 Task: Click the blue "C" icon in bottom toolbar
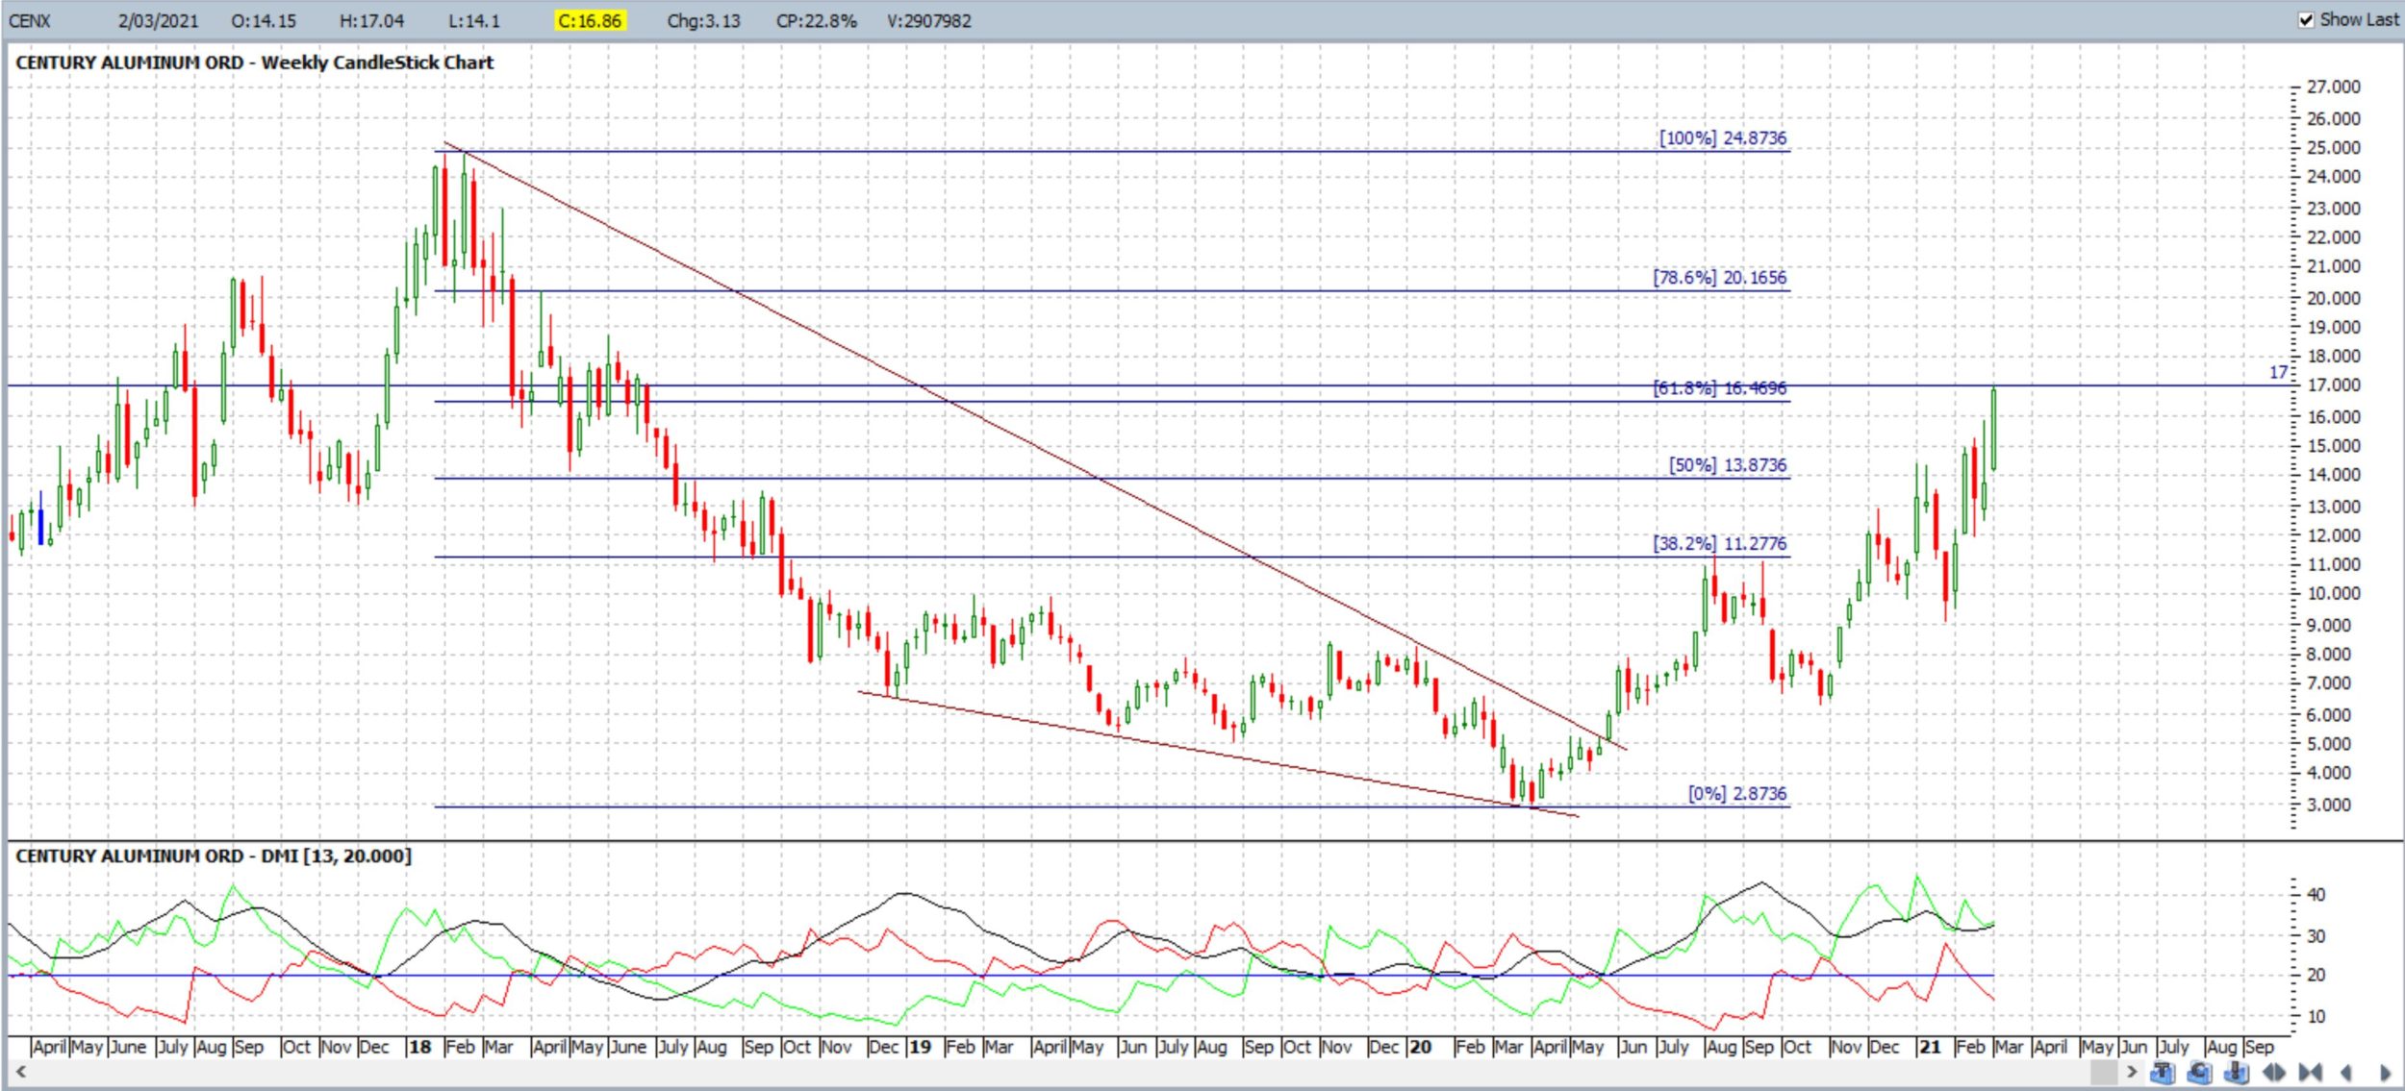click(x=2199, y=1072)
